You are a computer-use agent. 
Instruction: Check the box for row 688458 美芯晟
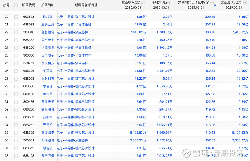[x=16, y=94]
